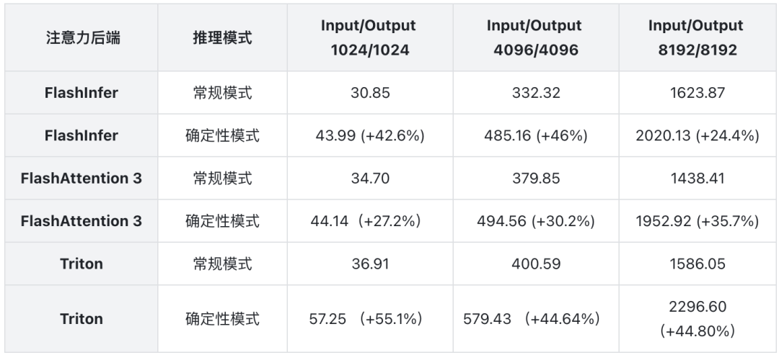Click the 注意力后端 column header
779x355 pixels.
pos(82,38)
